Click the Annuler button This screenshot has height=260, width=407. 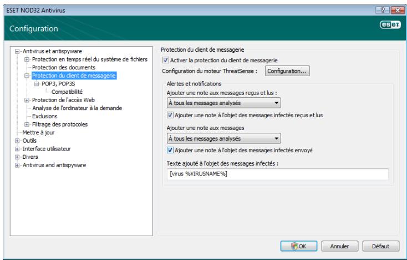click(x=339, y=246)
